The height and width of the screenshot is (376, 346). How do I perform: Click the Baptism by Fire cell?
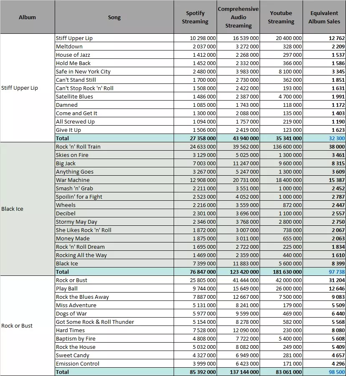point(114,338)
